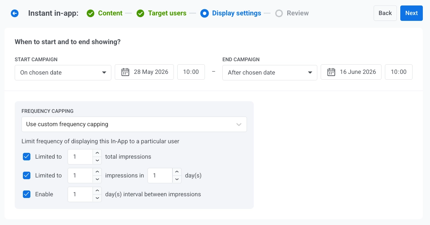Open the Start Campaign dropdown
This screenshot has height=225, width=430.
(63, 72)
